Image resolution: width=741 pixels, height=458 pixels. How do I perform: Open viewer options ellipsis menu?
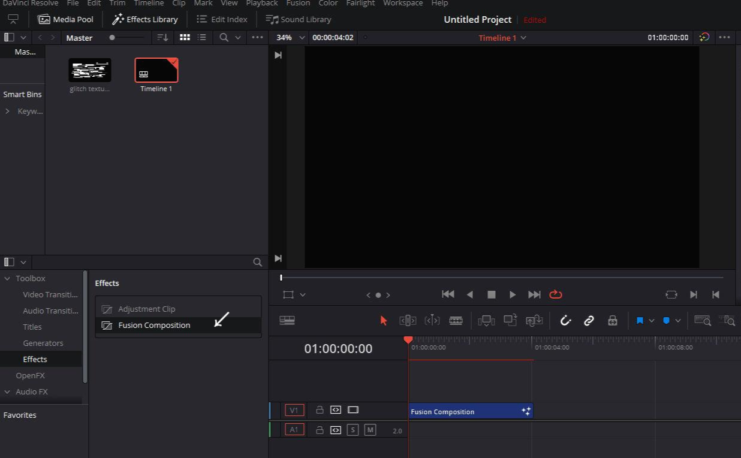[724, 37]
